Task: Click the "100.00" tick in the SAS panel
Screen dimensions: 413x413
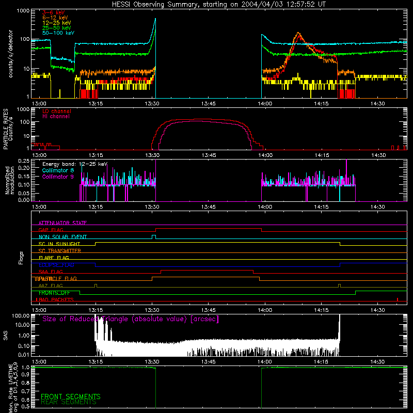Action: click(21, 315)
